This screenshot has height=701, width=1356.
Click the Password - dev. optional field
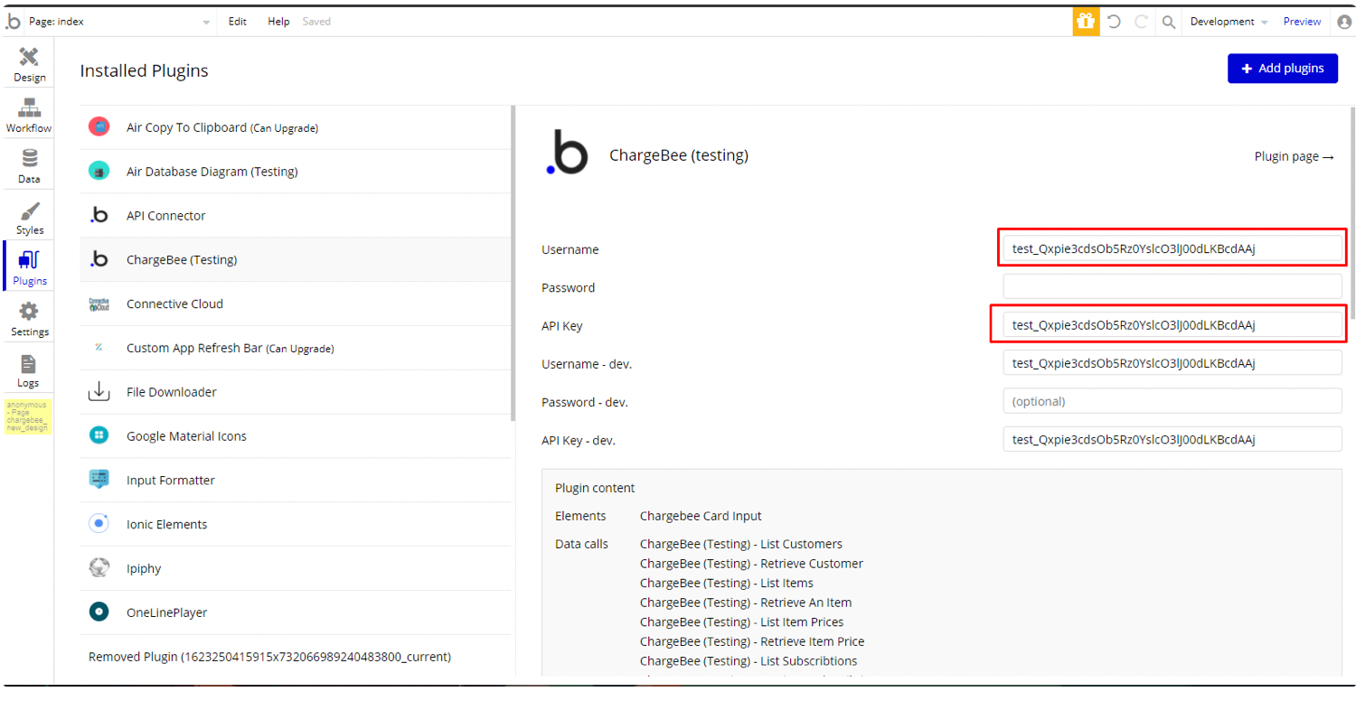pyautogui.click(x=1172, y=401)
